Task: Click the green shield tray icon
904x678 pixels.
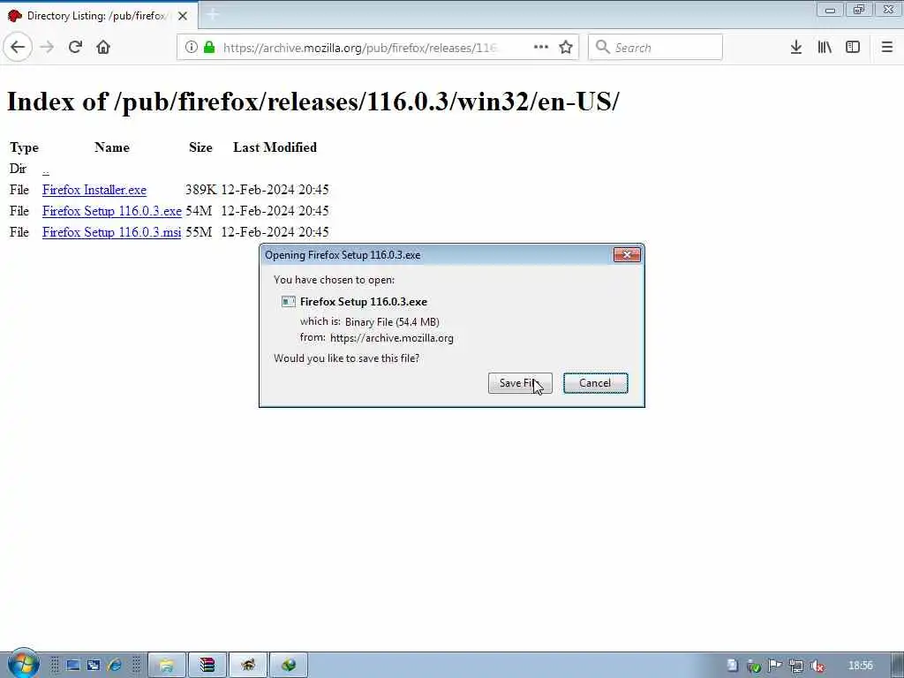Action: coord(753,666)
